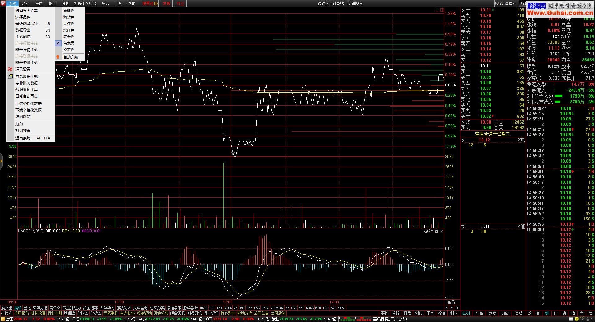Select 数据导出 menu entry

tap(31, 30)
